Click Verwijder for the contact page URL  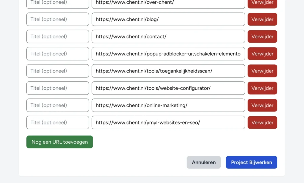tap(262, 36)
